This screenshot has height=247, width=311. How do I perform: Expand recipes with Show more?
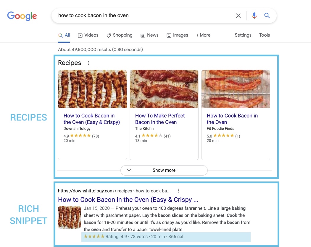click(x=164, y=170)
